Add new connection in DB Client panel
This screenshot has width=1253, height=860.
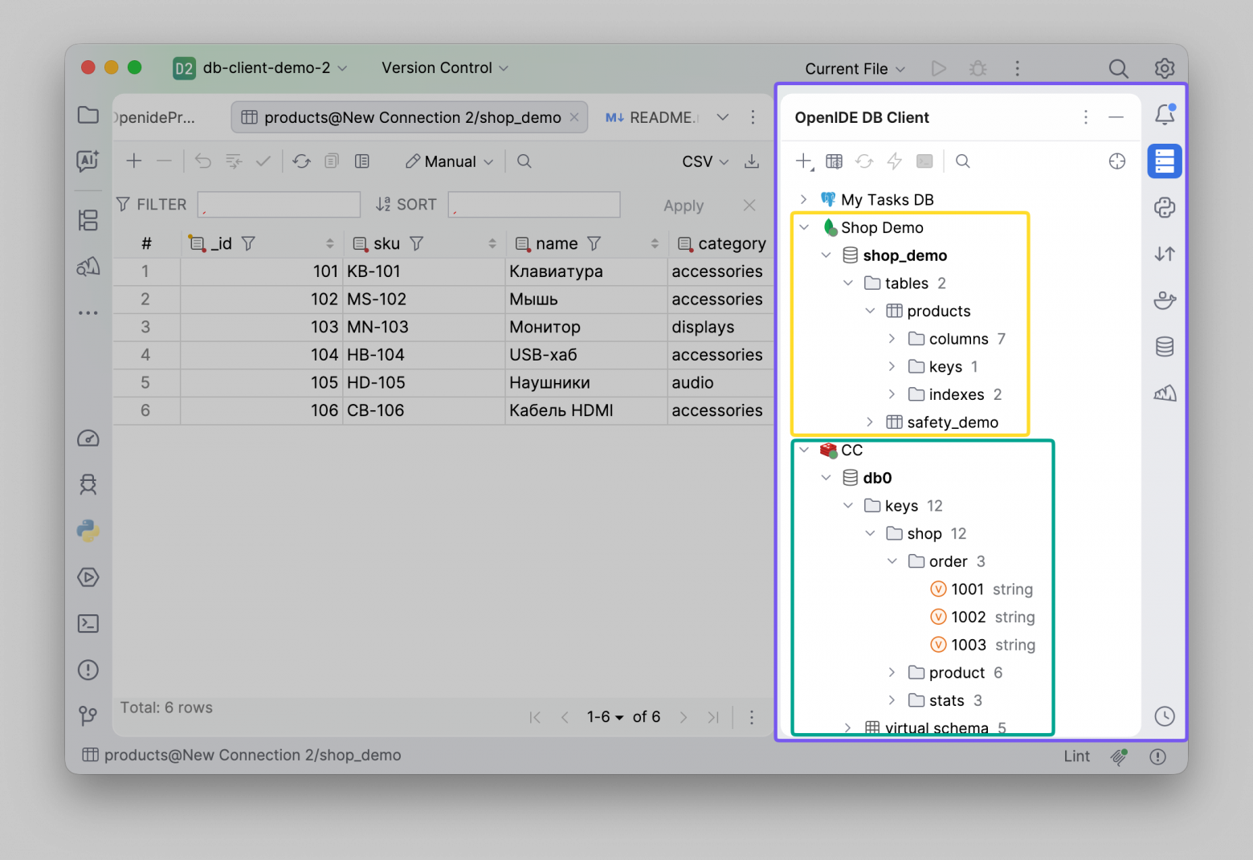click(x=804, y=161)
